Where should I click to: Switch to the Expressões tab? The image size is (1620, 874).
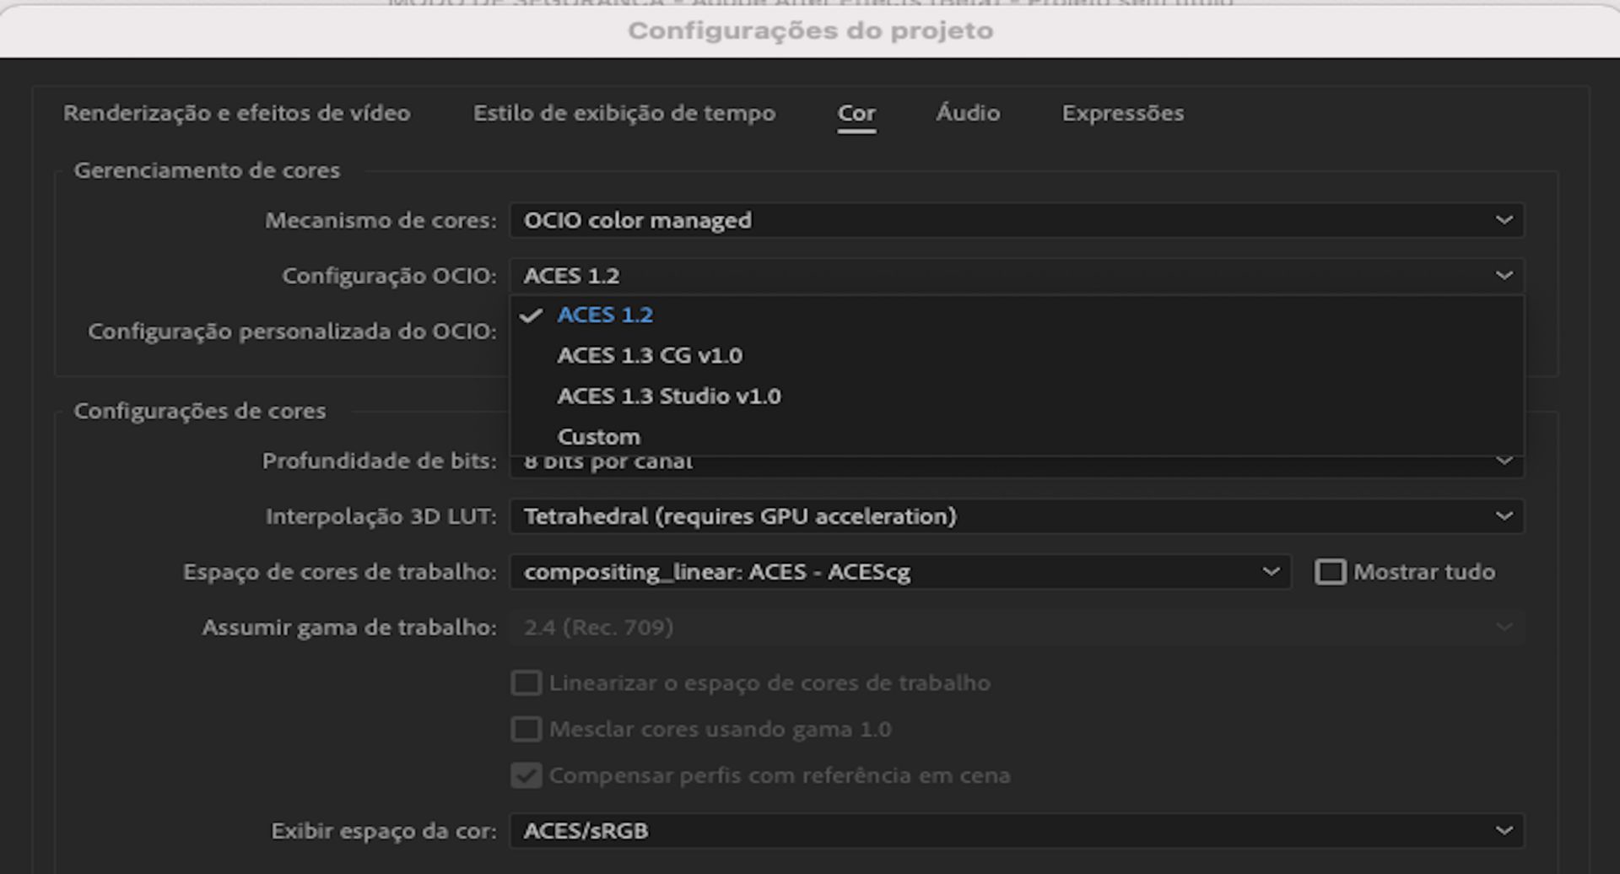tap(1122, 113)
